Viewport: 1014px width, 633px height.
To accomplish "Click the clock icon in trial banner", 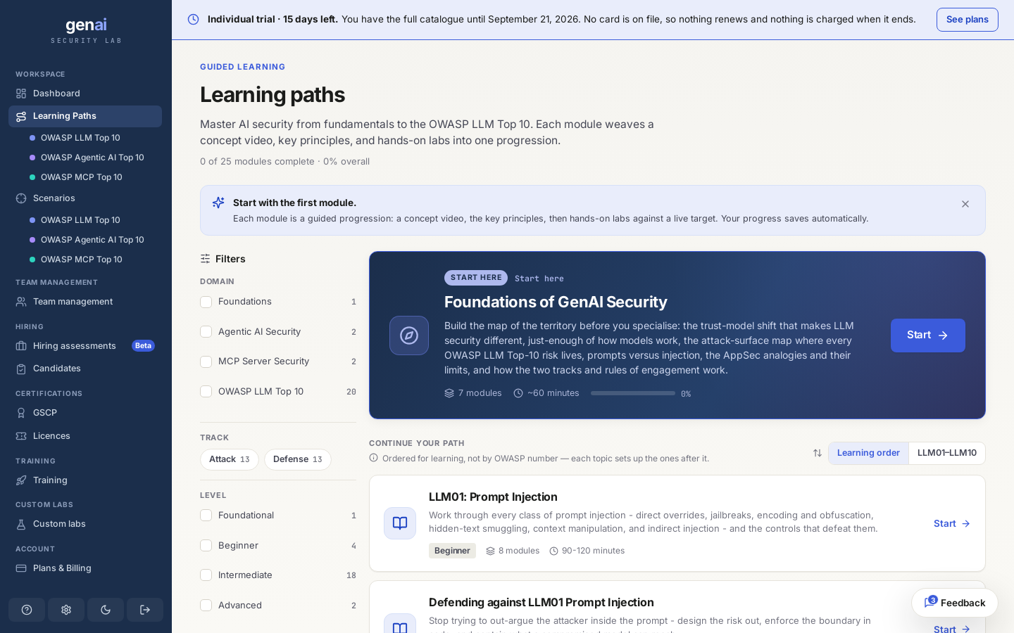I will [193, 20].
